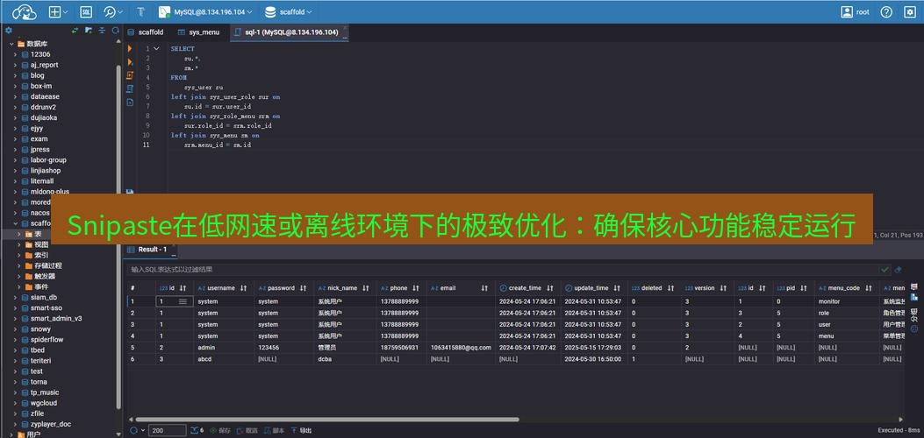
Task: Open the top-right settings gear
Action: coord(910,11)
